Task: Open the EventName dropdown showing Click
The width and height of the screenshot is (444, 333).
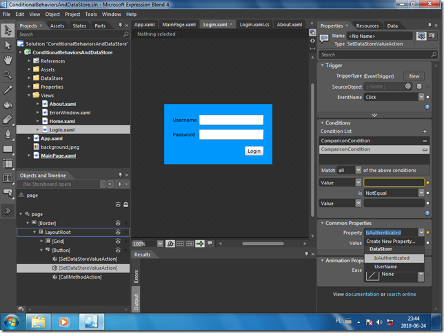Action: pos(420,97)
